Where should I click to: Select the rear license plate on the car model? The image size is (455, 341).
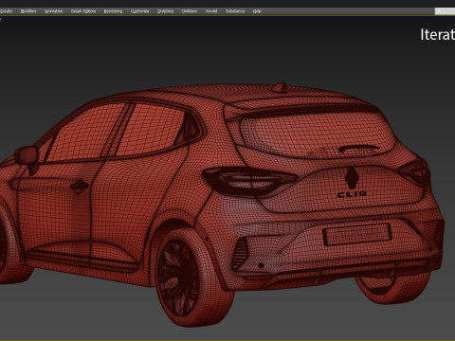click(357, 234)
